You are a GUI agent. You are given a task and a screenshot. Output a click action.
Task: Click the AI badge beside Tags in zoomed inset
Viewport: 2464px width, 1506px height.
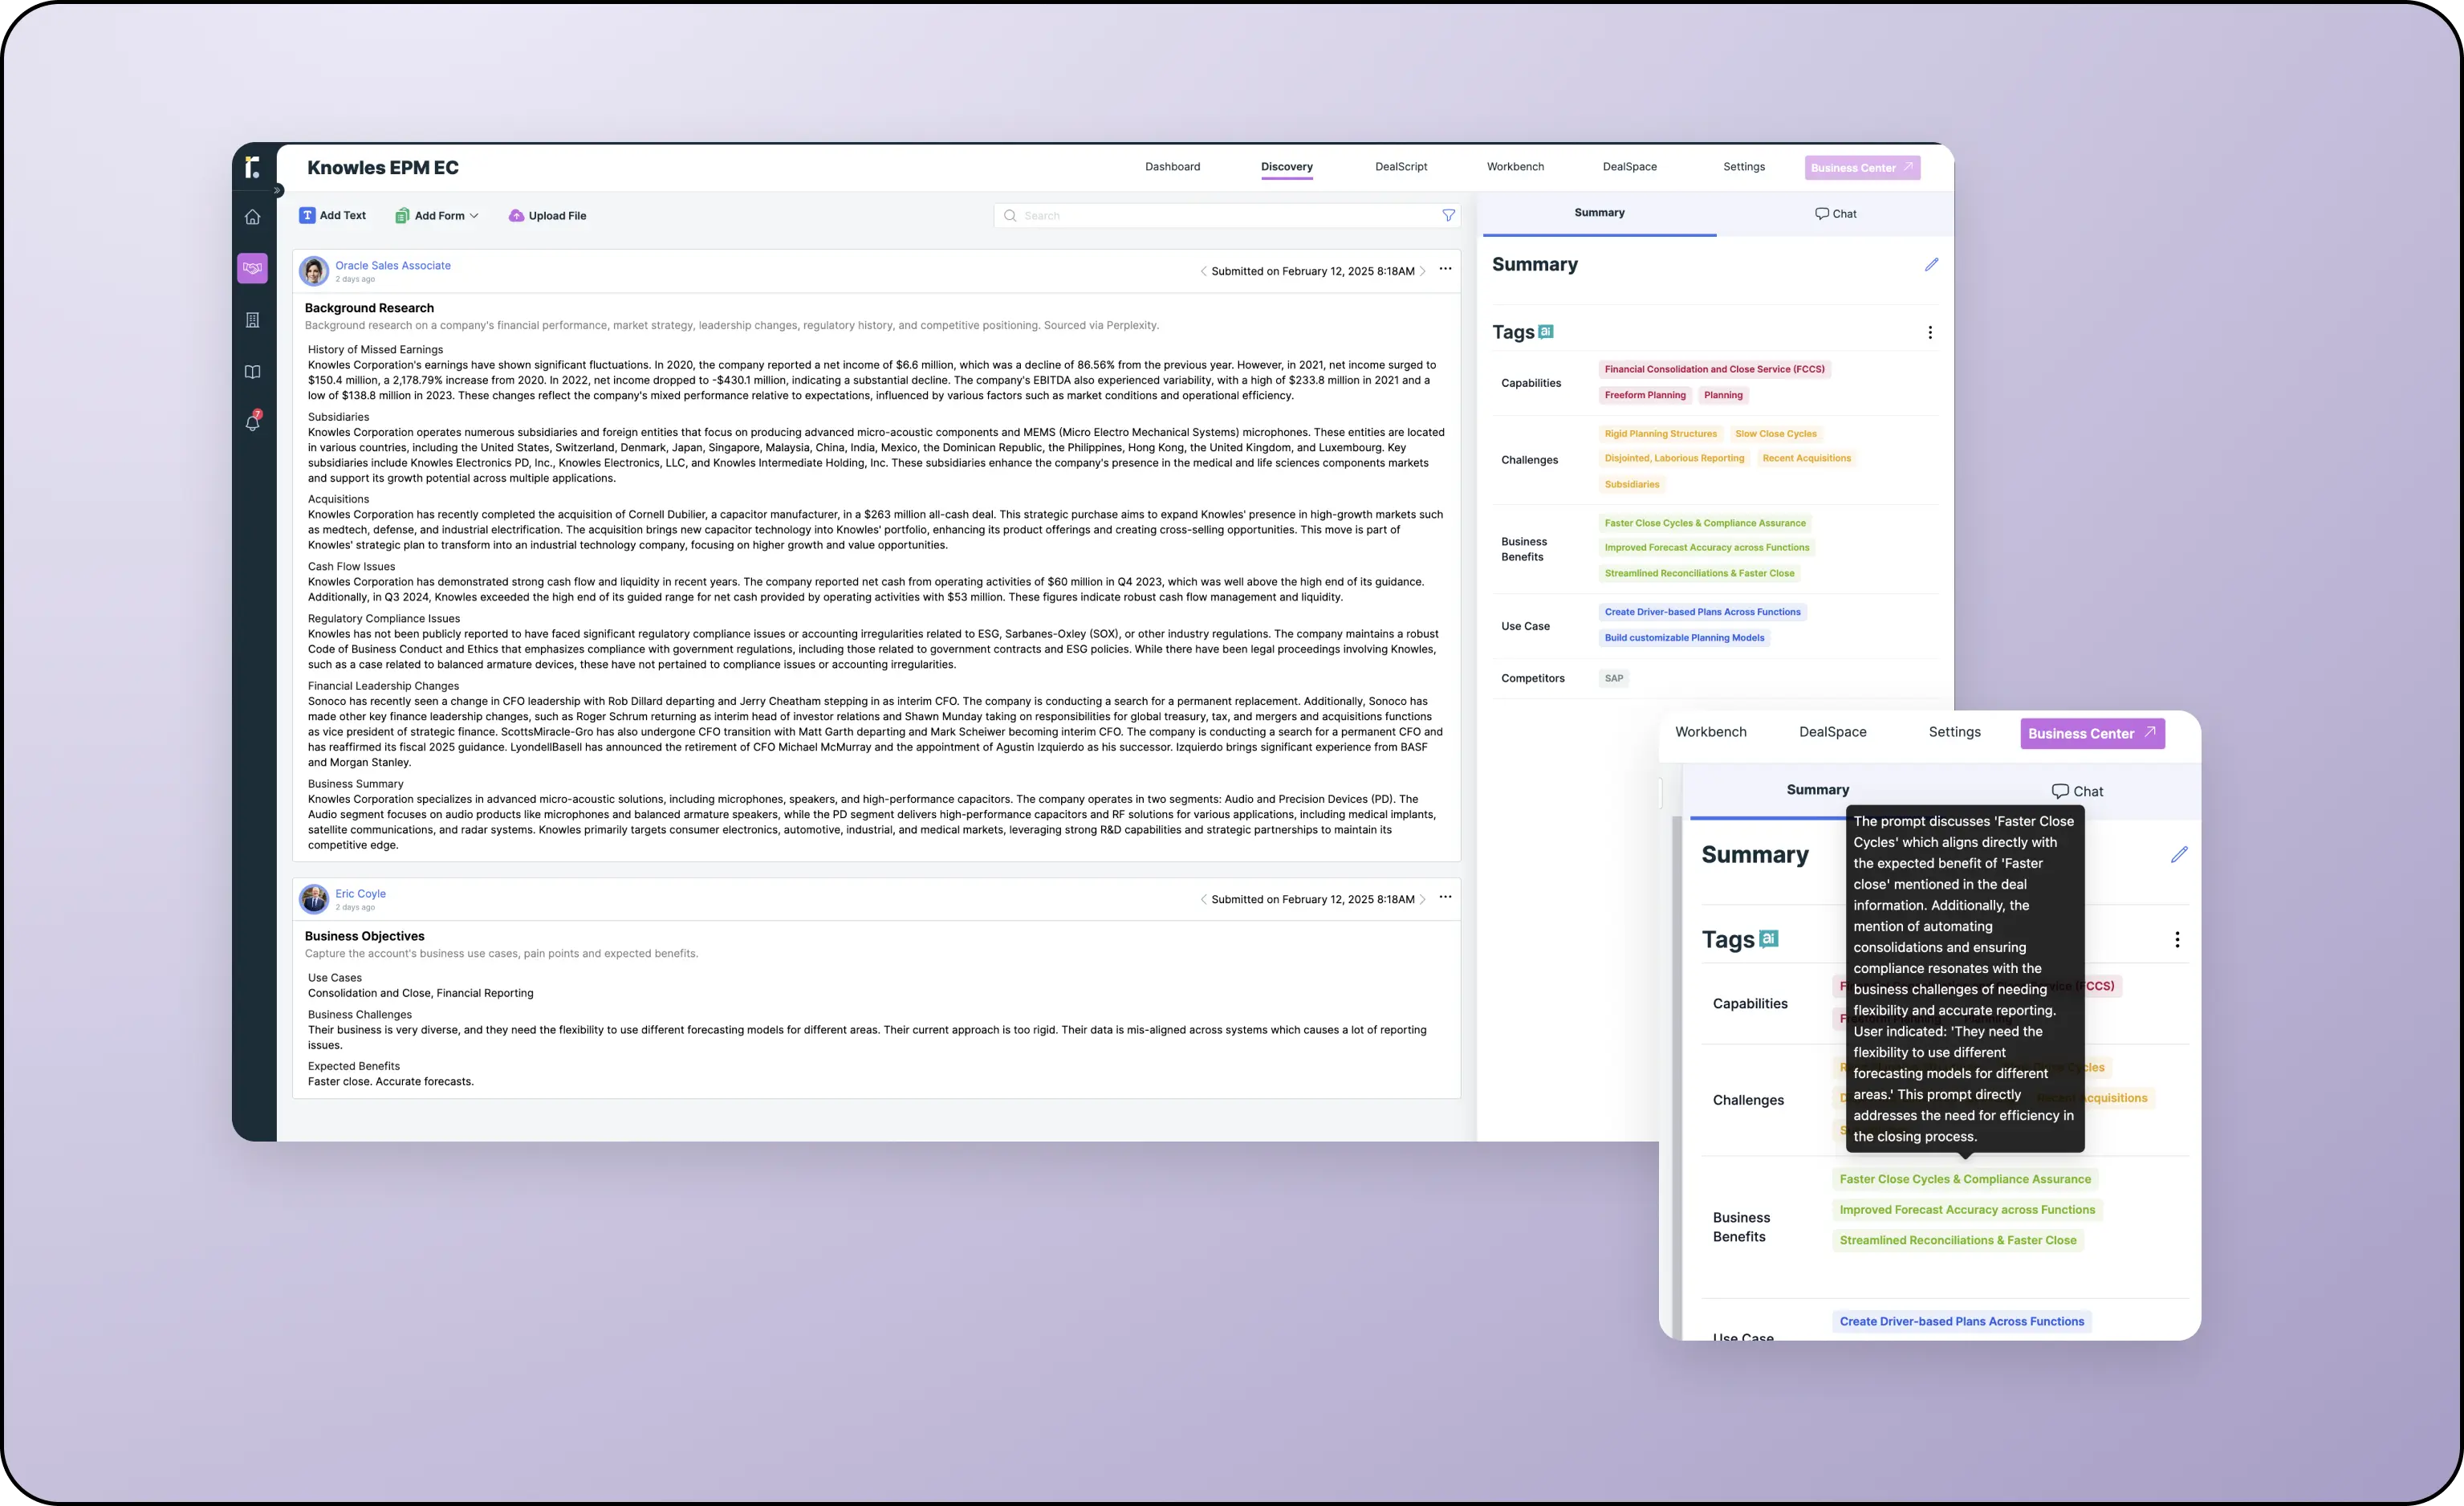1768,939
